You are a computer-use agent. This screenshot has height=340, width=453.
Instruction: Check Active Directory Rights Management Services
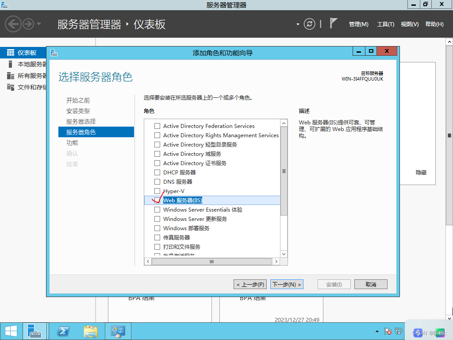point(157,135)
